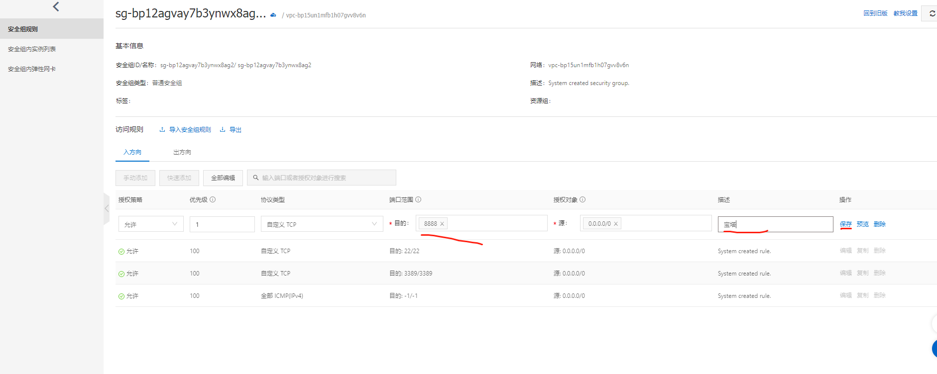Click the 全部编辑 button

click(x=223, y=178)
